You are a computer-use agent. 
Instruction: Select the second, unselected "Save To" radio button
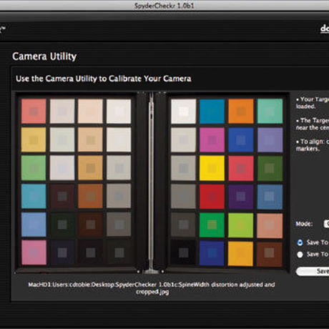(300, 255)
